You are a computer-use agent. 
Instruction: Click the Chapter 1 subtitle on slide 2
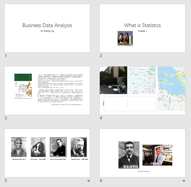[142, 31]
